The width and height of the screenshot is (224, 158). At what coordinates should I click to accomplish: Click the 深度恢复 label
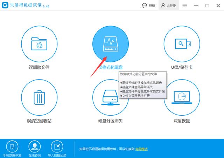coord(182,121)
